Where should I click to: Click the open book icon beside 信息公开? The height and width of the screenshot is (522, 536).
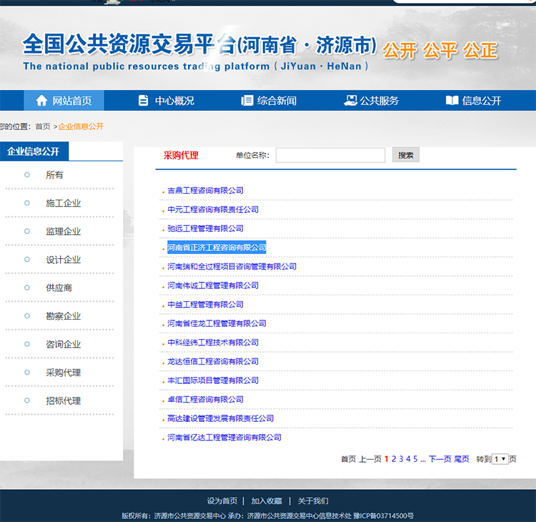pos(452,101)
